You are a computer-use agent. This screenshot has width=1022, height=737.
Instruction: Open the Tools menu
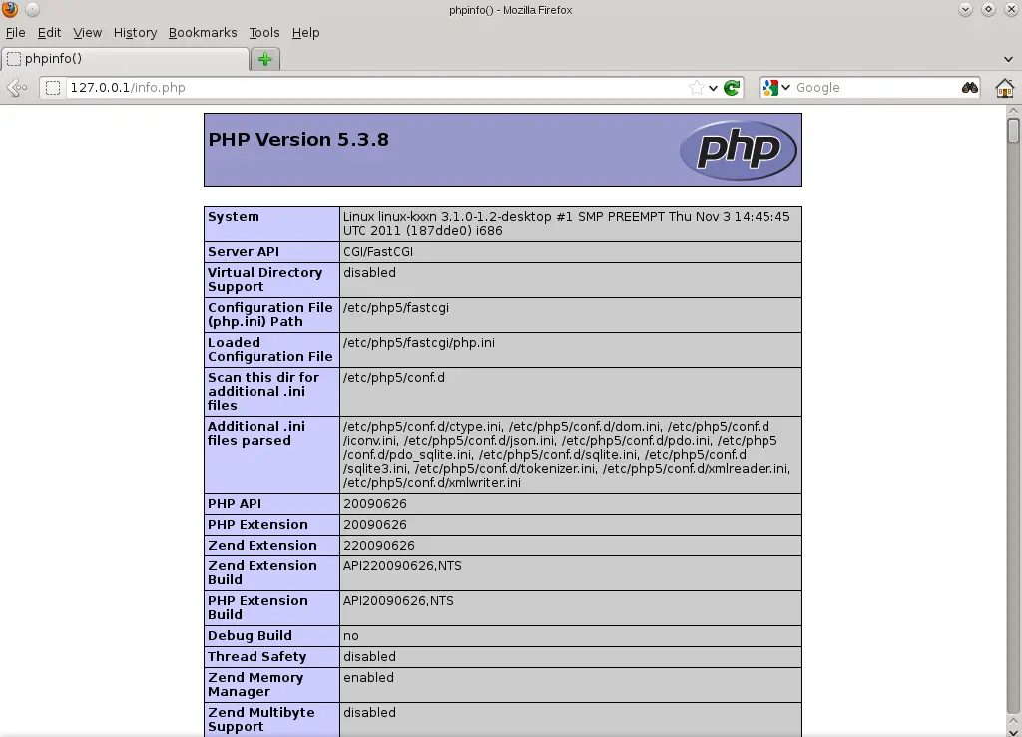[263, 33]
